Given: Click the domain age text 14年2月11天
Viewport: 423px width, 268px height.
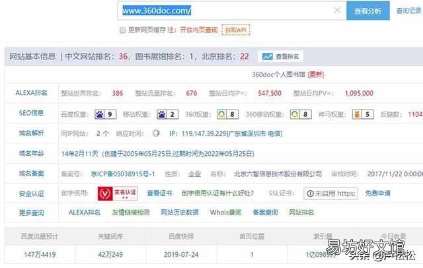Looking at the screenshot, I should 80,154.
